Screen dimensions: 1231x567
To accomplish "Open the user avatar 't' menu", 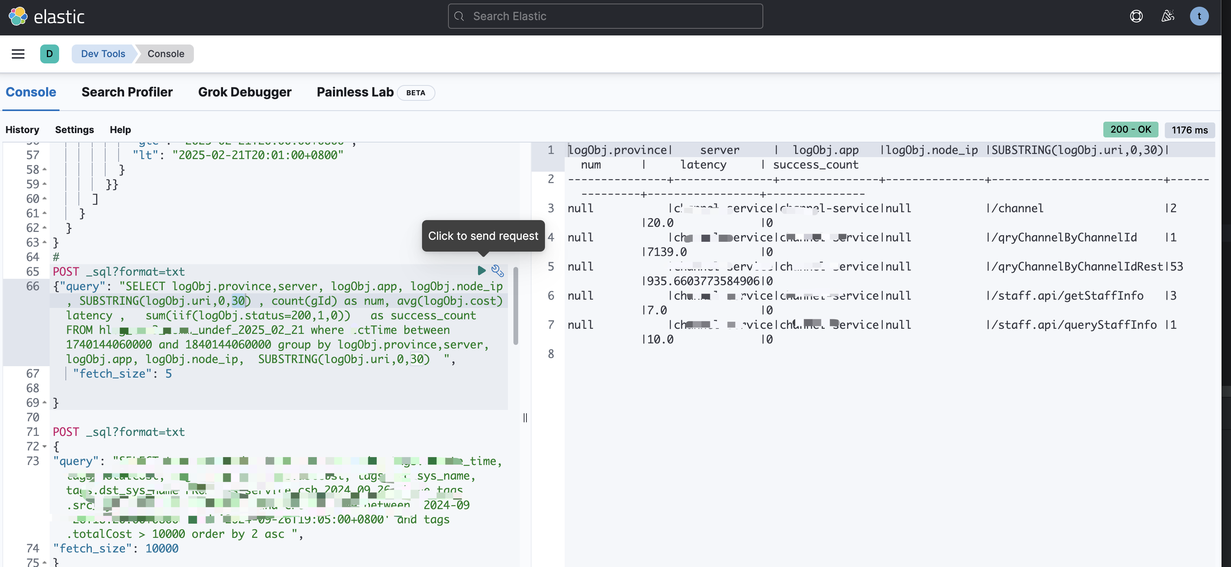I will coord(1199,16).
